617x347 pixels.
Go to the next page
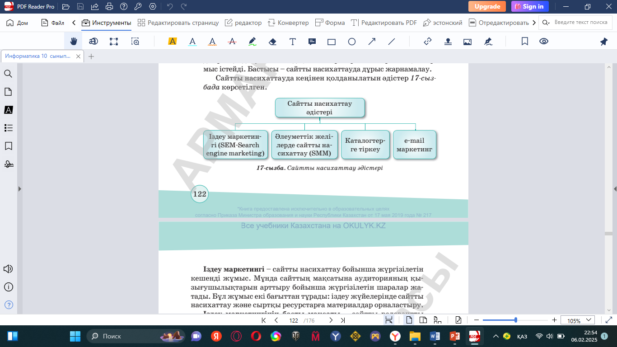[331, 320]
